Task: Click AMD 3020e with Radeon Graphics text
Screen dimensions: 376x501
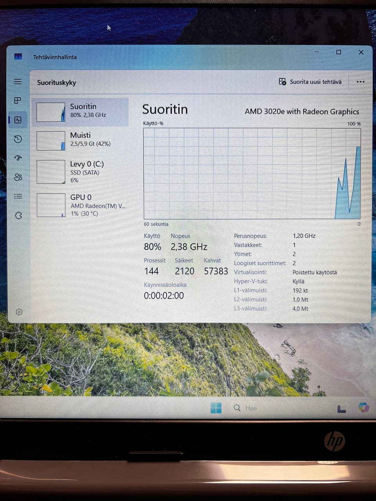Action: (302, 112)
